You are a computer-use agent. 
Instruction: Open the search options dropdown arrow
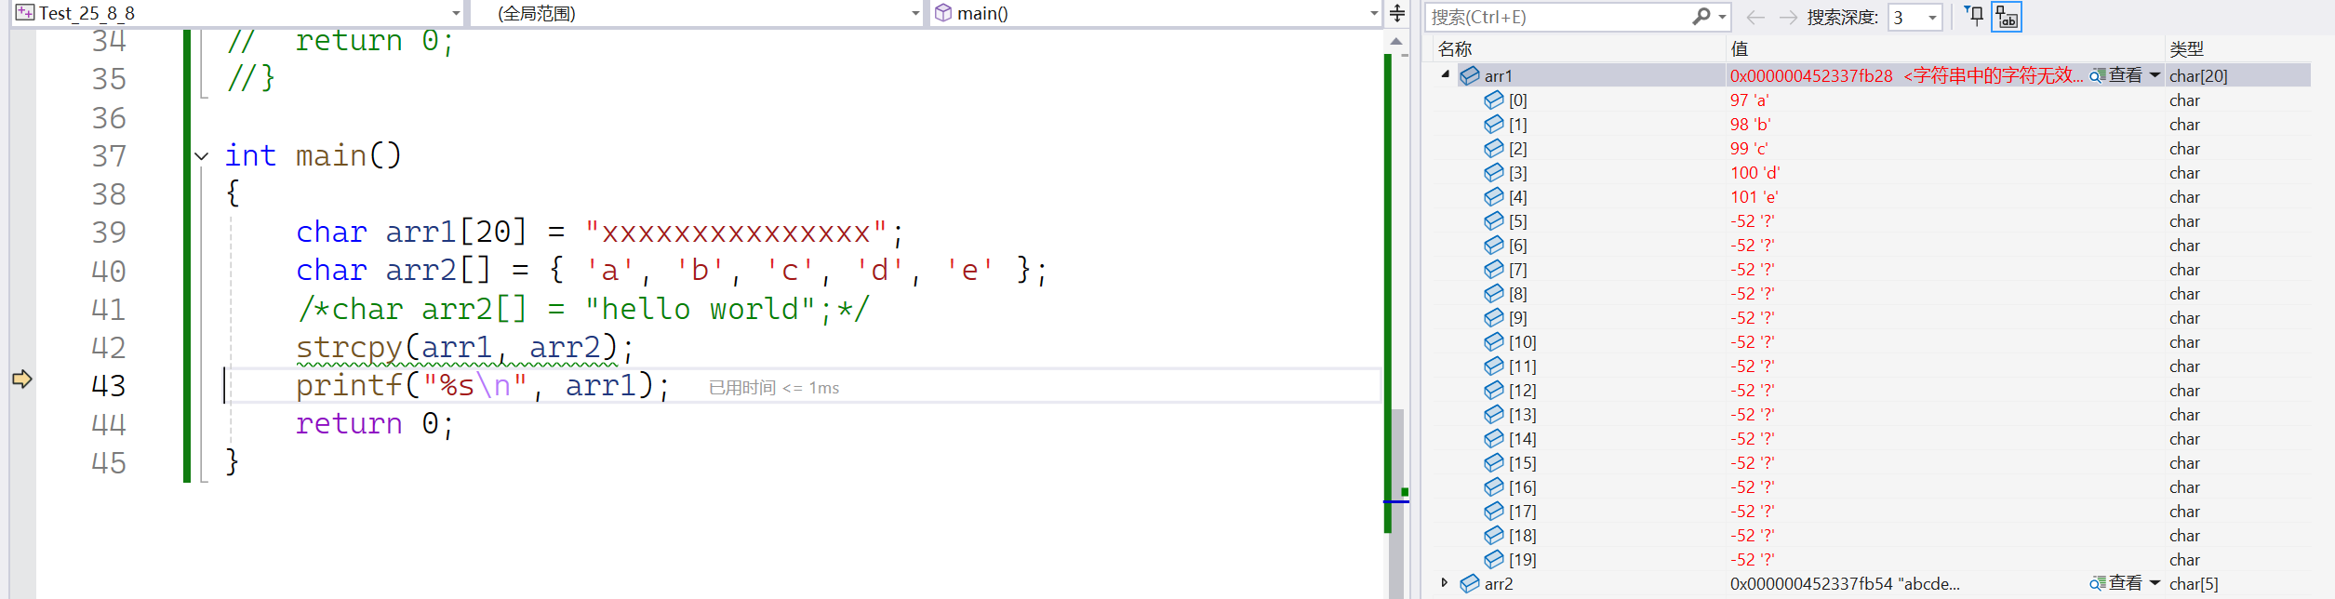coord(1723,17)
